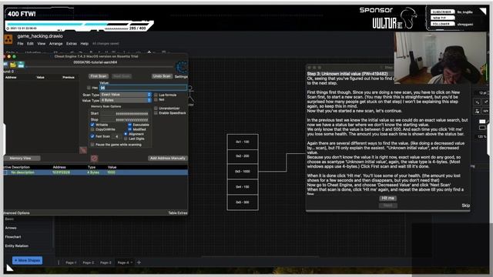Expand the Flowchart shape category
This screenshot has width=493, height=277.
click(x=13, y=237)
